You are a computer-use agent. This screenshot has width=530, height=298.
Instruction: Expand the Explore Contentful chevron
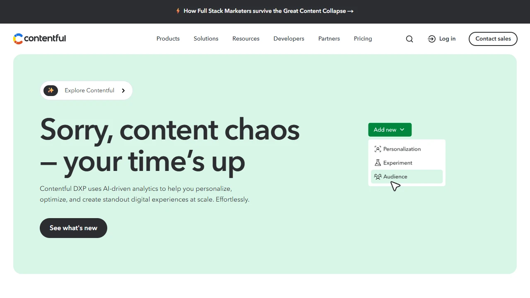(x=123, y=90)
